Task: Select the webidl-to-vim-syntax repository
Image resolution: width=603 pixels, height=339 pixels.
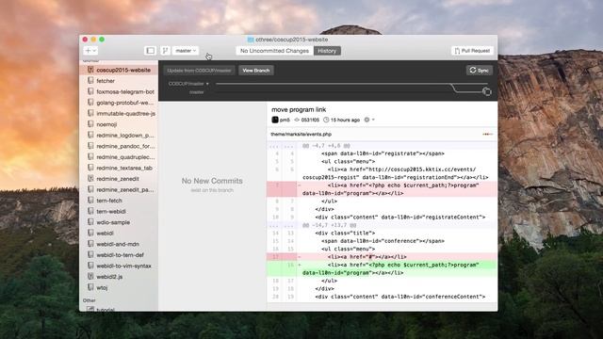Action: [x=119, y=266]
